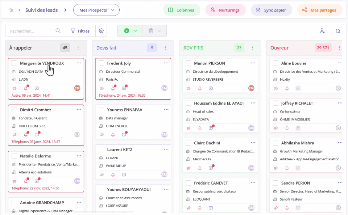Select Dimitri Crombez's card checkbox

[x=15, y=109]
